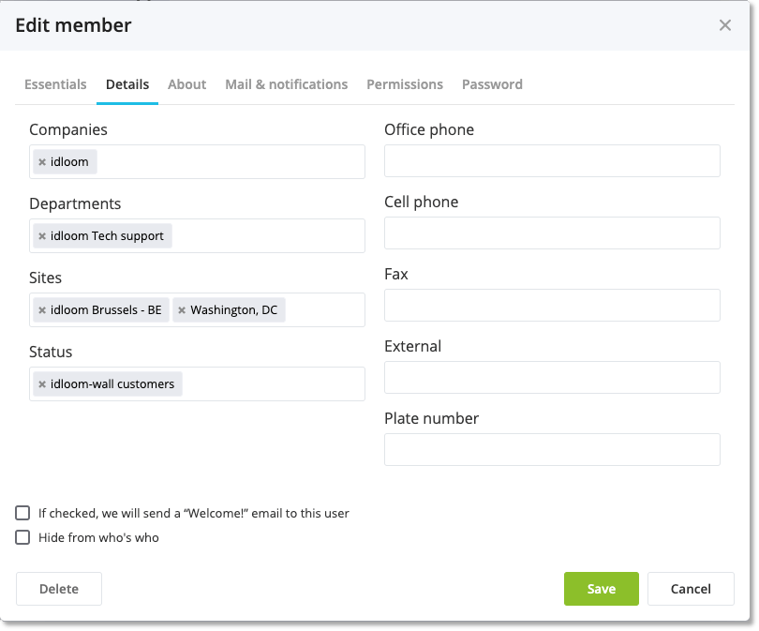This screenshot has width=759, height=631.
Task: Open the Permissions tab
Action: click(x=405, y=84)
